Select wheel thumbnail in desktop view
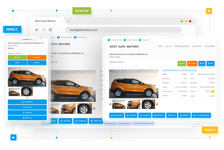Screen dimensions: 224x150 pos(85,108)
